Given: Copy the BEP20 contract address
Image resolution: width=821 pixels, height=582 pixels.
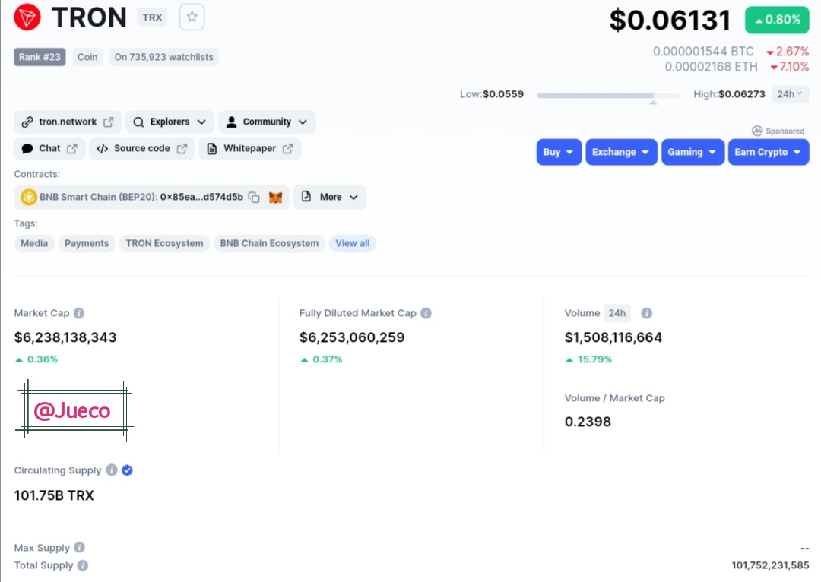Looking at the screenshot, I should pyautogui.click(x=254, y=198).
